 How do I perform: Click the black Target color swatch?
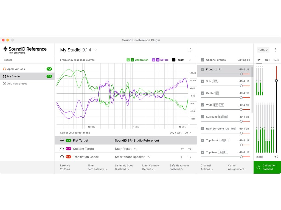(174, 60)
